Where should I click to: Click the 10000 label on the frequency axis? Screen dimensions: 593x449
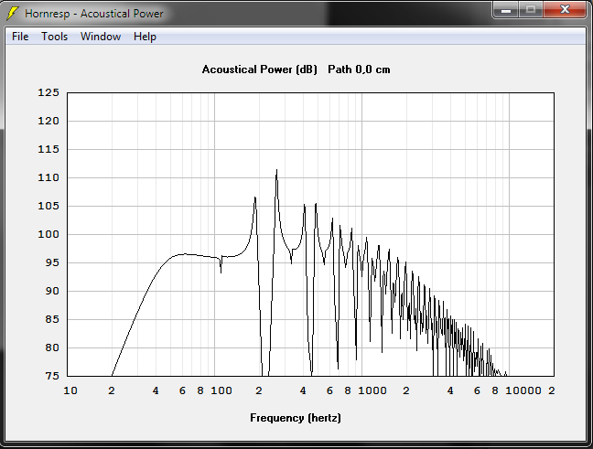(523, 390)
